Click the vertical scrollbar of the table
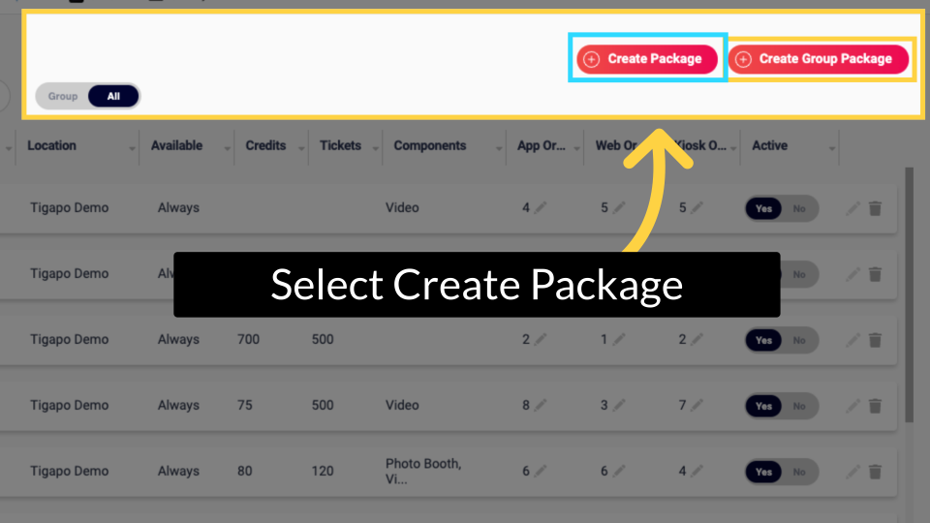Image resolution: width=930 pixels, height=523 pixels. (x=910, y=295)
